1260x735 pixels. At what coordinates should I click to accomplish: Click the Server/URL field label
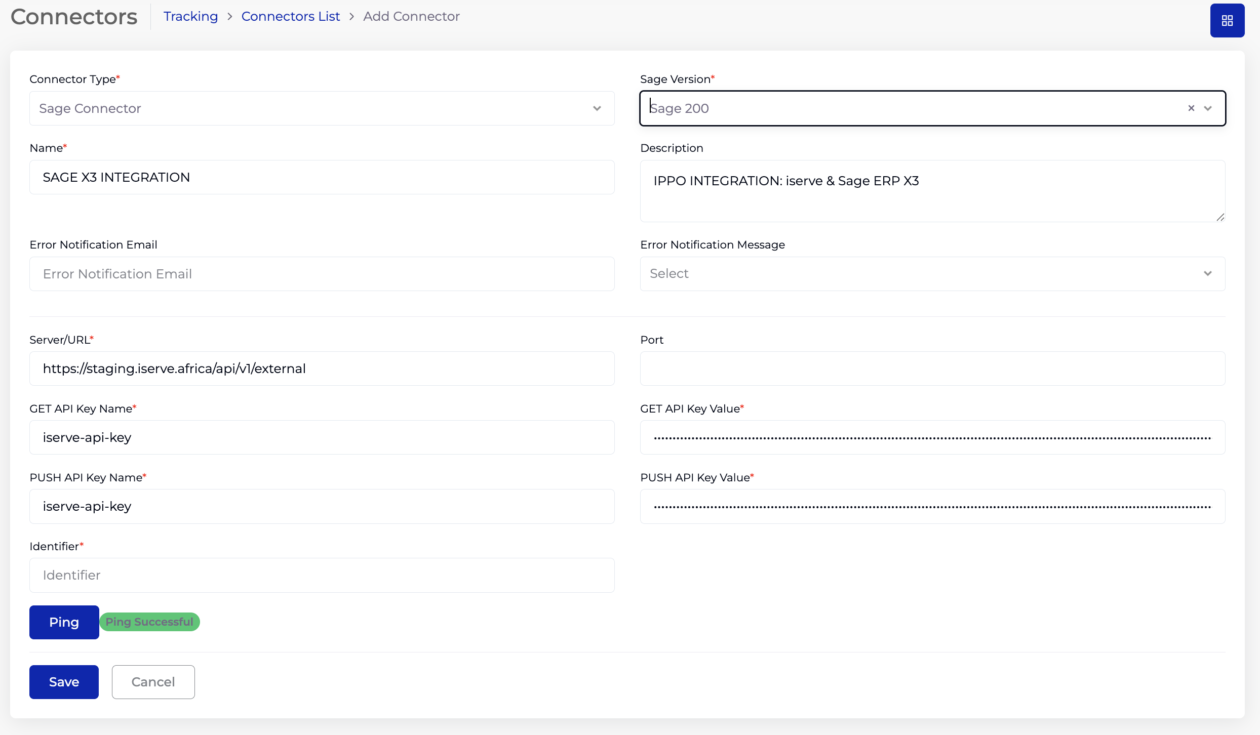(x=61, y=340)
